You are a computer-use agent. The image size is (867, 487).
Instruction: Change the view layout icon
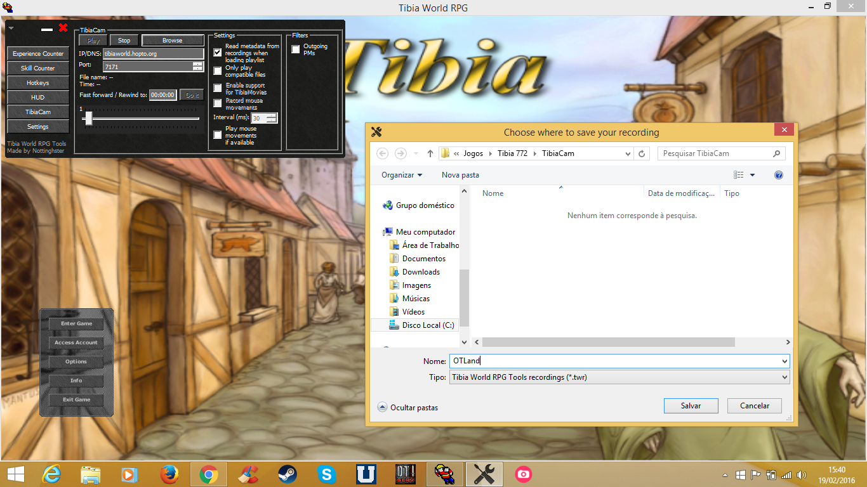coord(738,175)
